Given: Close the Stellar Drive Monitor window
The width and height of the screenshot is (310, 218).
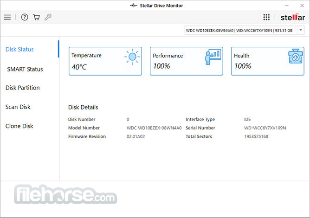Looking at the screenshot, I should [x=302, y=6].
